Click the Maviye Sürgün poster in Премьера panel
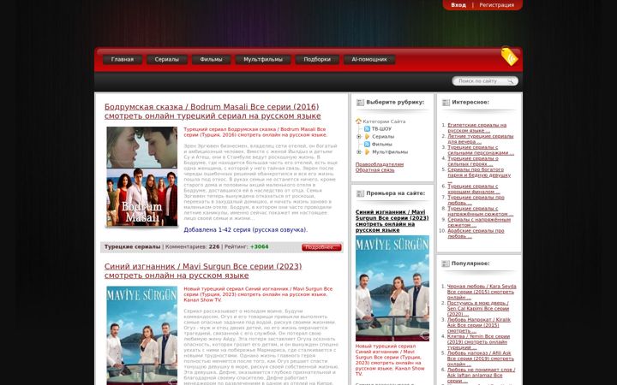Image resolution: width=617 pixels, height=385 pixels. pos(392,288)
